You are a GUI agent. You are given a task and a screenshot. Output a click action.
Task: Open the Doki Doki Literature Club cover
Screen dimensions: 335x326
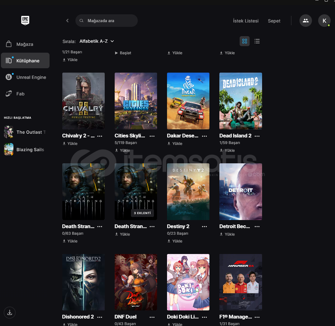(188, 282)
